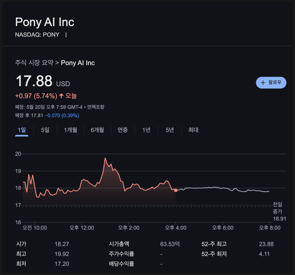
Task: Click the closing-price dot on the chart
Action: click(x=176, y=190)
